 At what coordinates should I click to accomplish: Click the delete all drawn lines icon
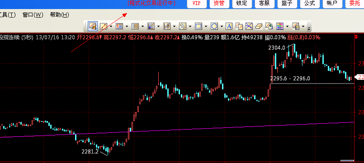pyautogui.click(x=249, y=26)
